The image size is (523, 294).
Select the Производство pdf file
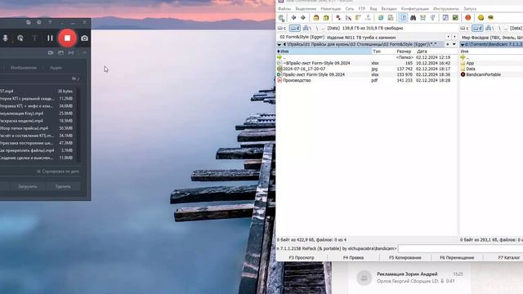coord(367,80)
